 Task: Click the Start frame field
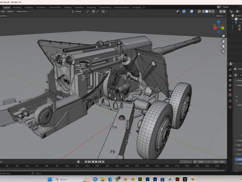pos(204,162)
